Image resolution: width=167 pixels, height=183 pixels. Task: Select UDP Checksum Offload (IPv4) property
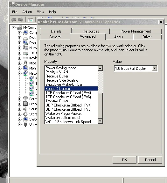(71, 105)
